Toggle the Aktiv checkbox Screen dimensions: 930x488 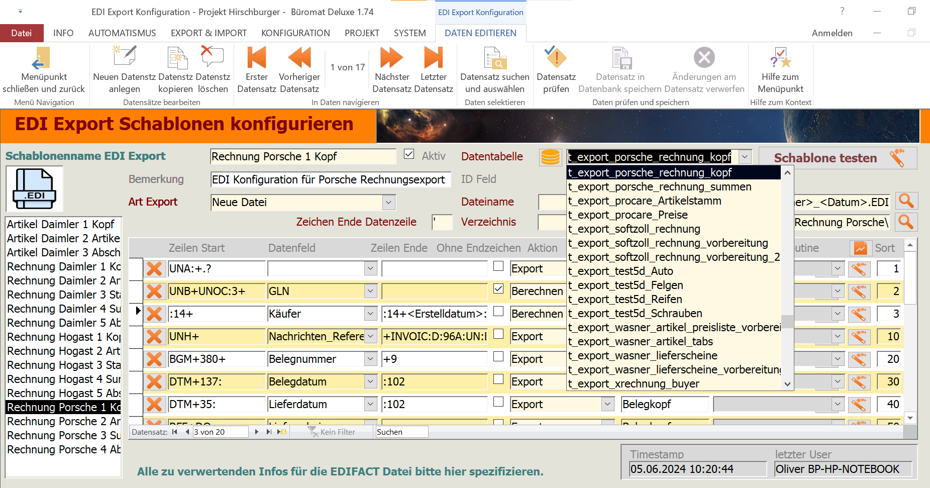(409, 155)
